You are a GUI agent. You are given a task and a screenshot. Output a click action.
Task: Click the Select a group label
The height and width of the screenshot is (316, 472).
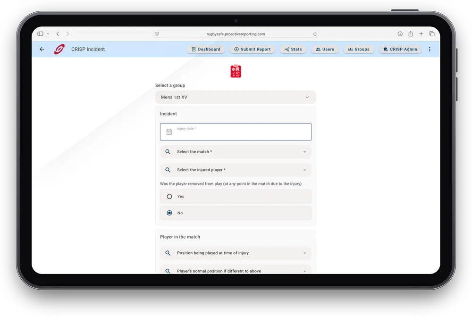coord(170,85)
